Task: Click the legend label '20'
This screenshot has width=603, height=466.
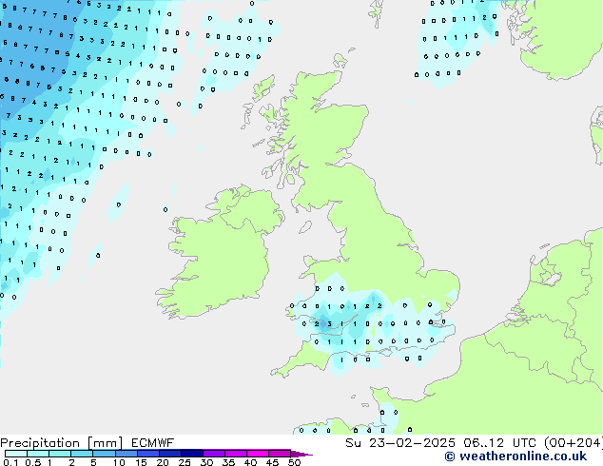Action: (163, 462)
